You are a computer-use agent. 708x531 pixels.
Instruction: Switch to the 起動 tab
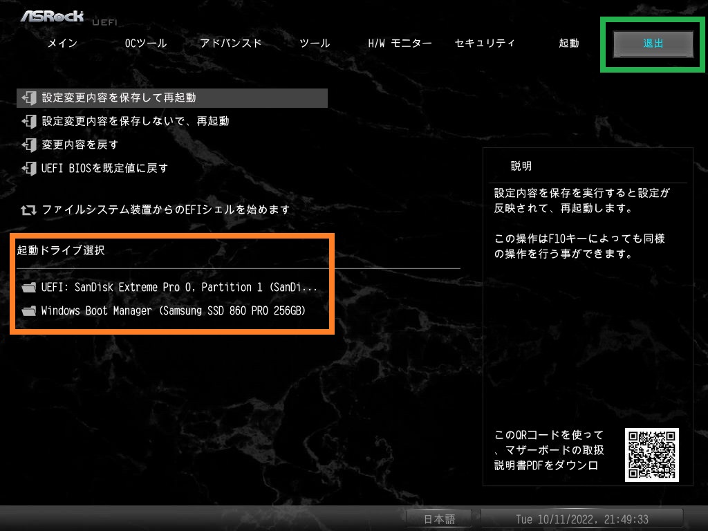coord(569,44)
